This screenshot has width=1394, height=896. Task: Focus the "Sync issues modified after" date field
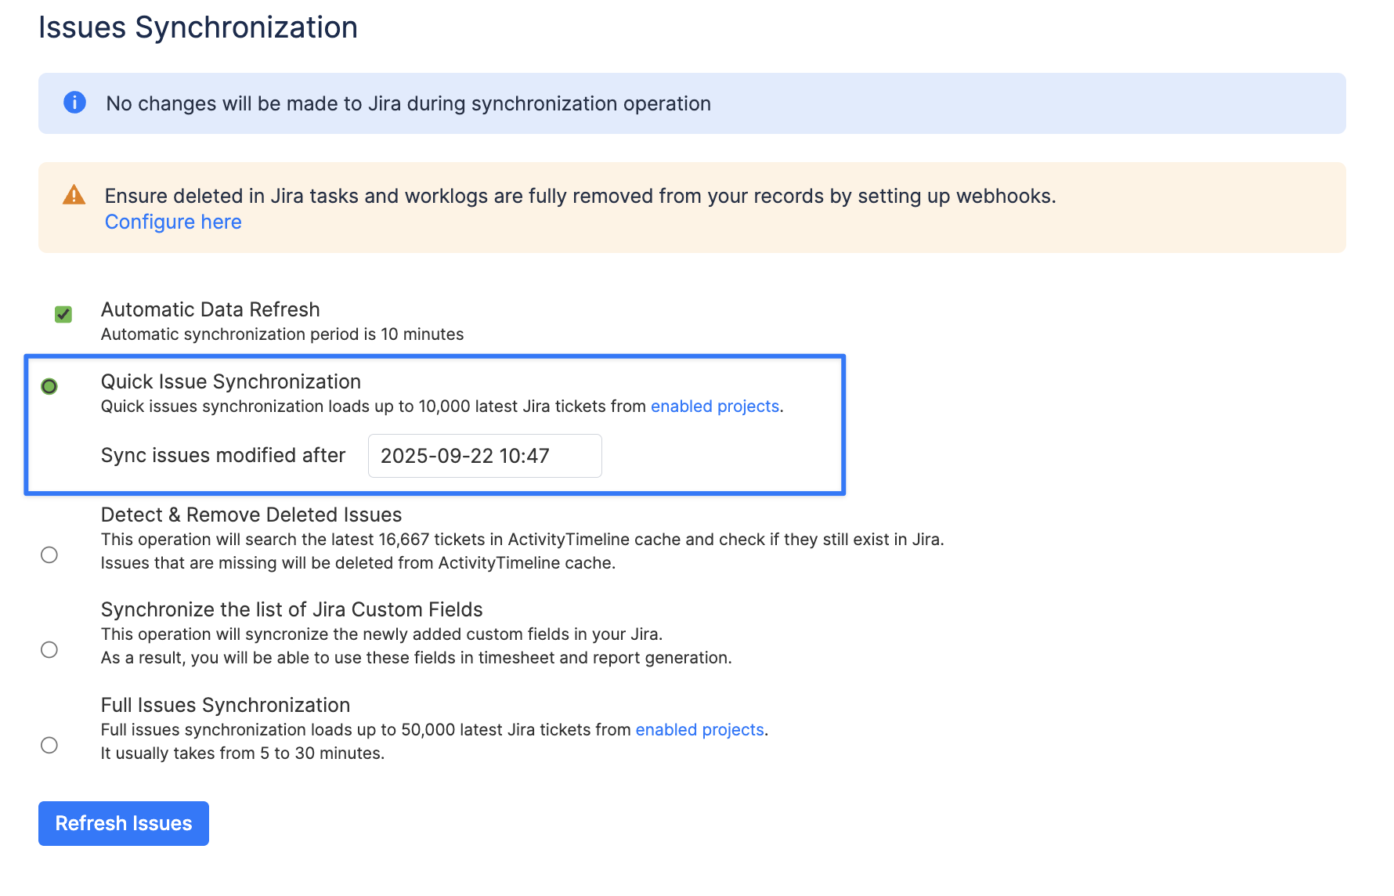485,456
